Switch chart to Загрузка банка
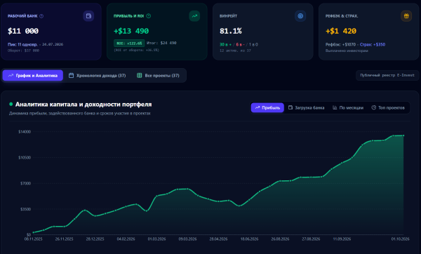 coord(307,107)
